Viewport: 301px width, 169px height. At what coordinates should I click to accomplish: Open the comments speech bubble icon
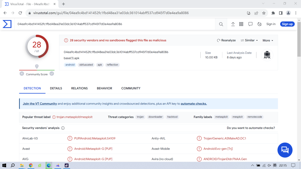250,24
